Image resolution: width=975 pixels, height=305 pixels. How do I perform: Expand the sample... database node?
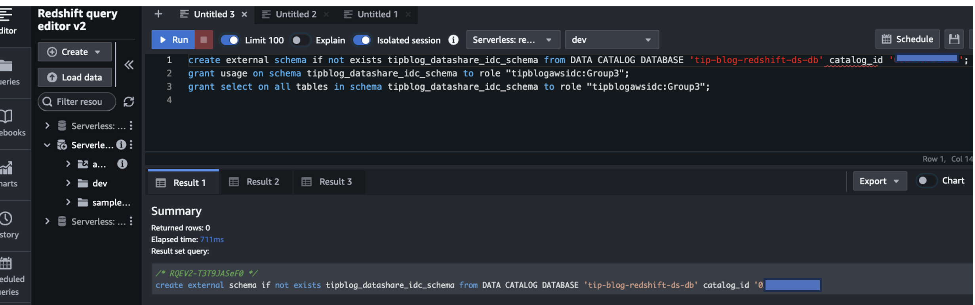pyautogui.click(x=68, y=202)
